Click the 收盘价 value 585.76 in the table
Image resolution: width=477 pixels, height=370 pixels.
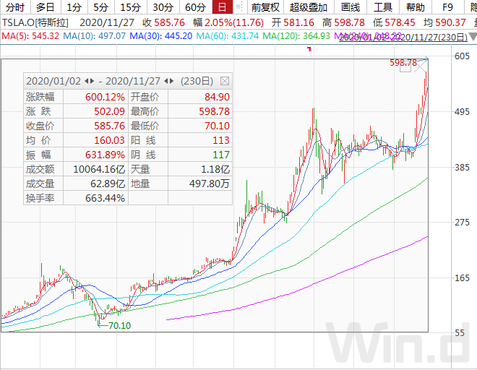109,126
